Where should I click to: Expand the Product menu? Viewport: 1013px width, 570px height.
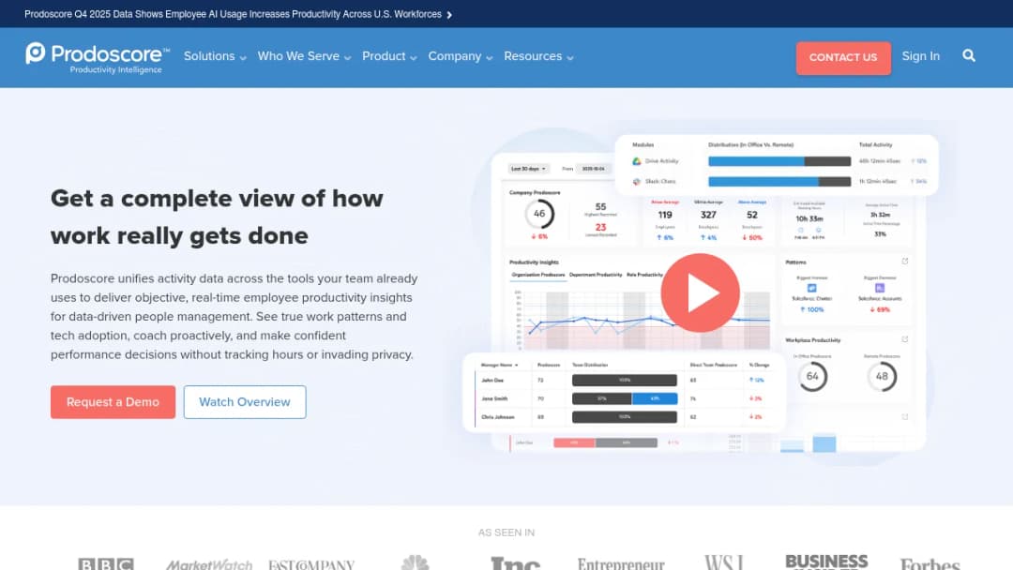389,56
